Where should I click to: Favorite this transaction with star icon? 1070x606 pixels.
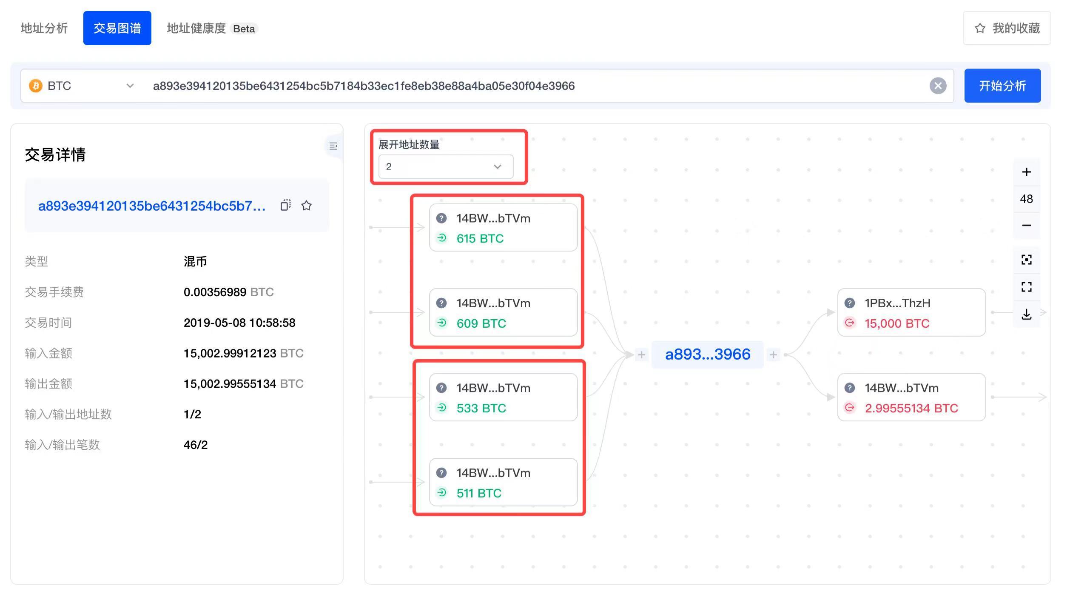[x=306, y=206]
